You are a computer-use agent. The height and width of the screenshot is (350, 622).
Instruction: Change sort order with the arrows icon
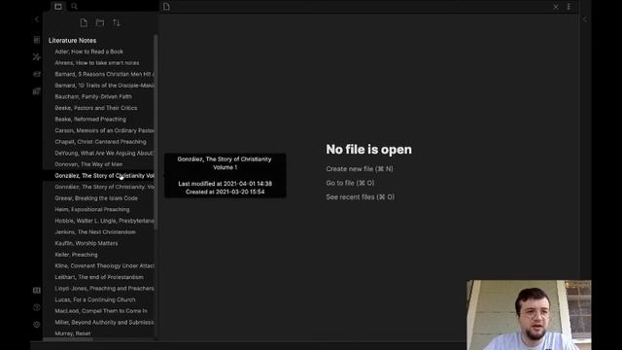point(117,22)
